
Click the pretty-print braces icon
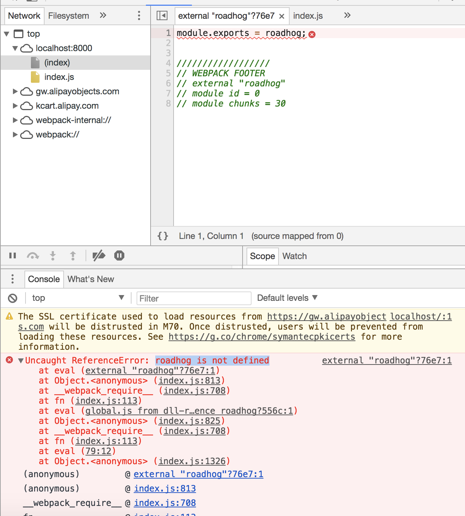pyautogui.click(x=163, y=236)
